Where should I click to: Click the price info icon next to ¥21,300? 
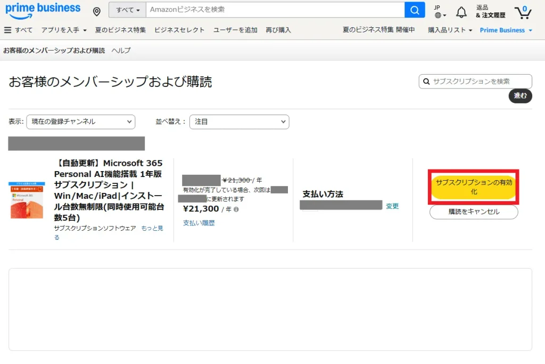point(236,209)
